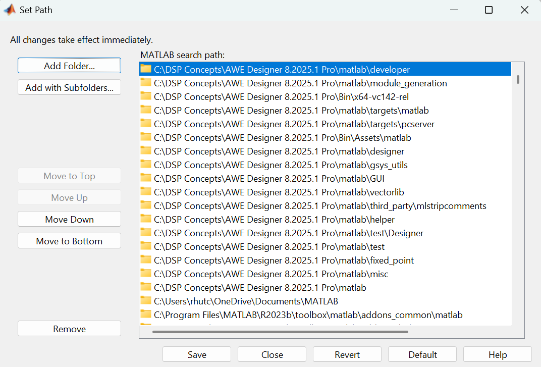Select the matlab\vectorlib path
The image size is (541, 367).
pos(325,192)
